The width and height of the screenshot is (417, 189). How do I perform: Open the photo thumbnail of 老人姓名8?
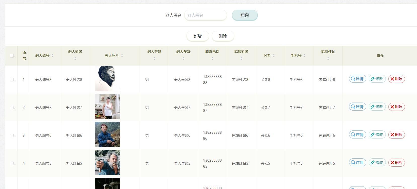(107, 79)
